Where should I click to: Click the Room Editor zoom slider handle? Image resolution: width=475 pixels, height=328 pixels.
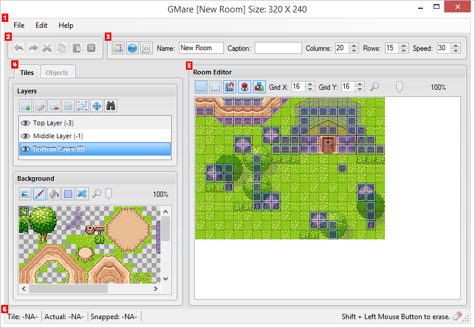coord(399,87)
